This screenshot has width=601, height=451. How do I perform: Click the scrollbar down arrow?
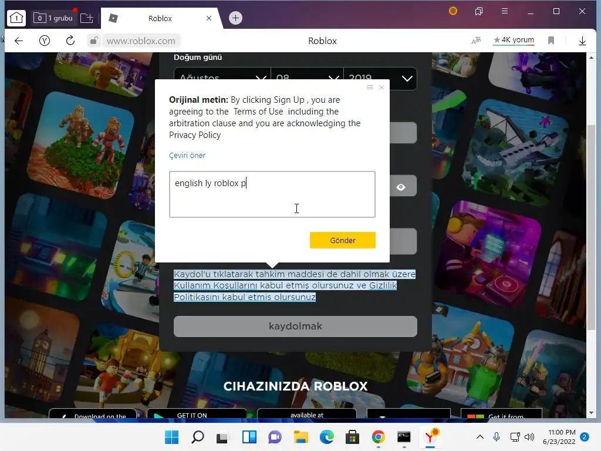coord(592,413)
